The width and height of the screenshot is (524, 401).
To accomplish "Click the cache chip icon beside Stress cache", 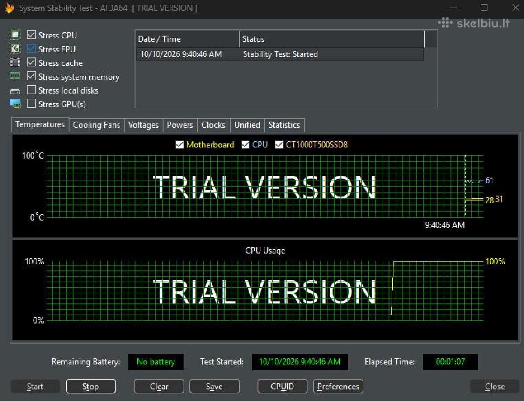I will point(15,62).
